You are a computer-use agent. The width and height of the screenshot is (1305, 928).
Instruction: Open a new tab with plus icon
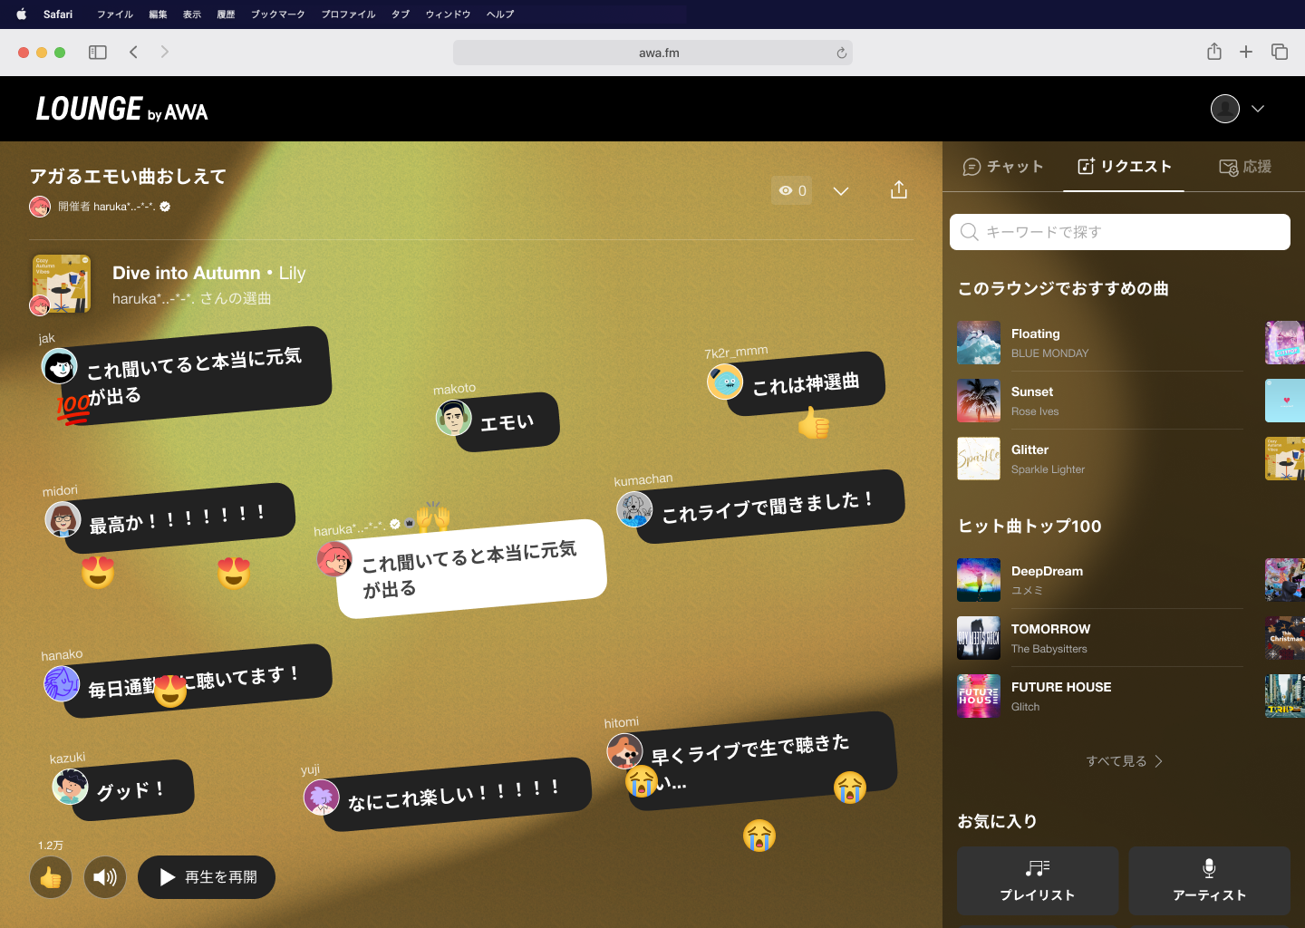tap(1246, 52)
